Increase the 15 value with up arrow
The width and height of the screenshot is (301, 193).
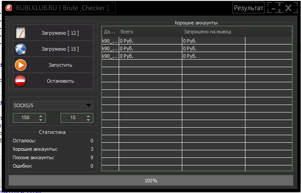(88, 116)
